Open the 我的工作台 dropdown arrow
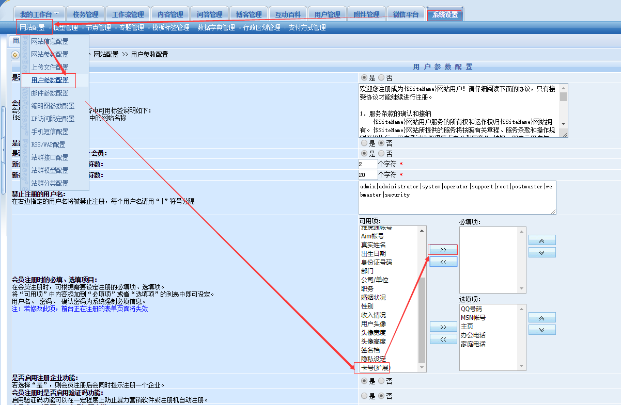This screenshot has width=621, height=405. (56, 14)
